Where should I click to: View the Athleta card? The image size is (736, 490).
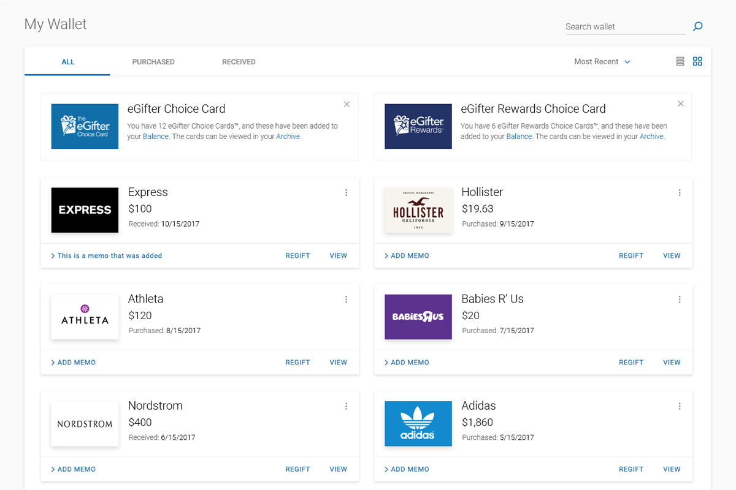339,363
